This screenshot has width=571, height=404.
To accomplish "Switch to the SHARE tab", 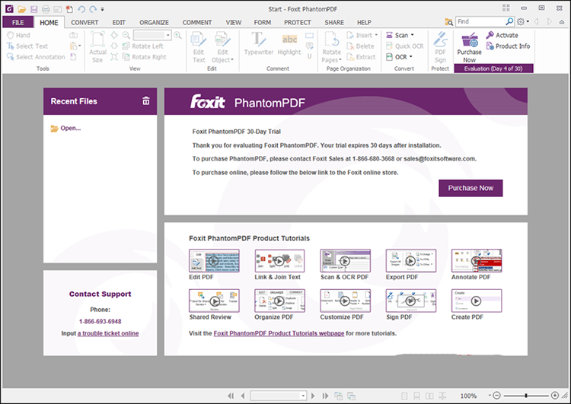I will tap(334, 22).
